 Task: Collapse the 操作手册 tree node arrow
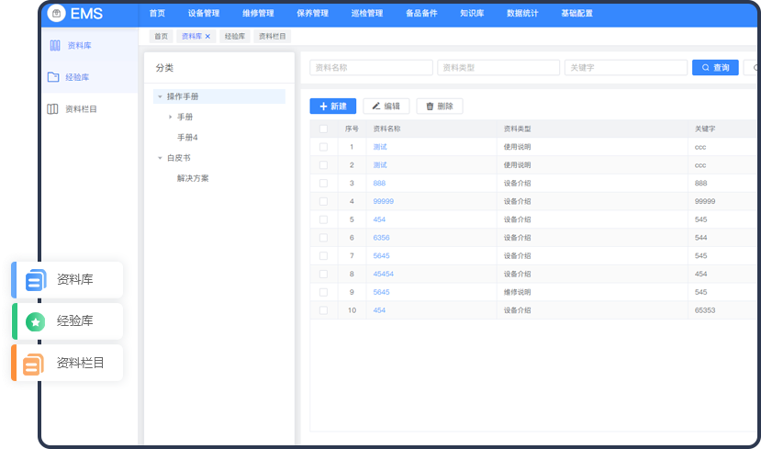[x=160, y=96]
